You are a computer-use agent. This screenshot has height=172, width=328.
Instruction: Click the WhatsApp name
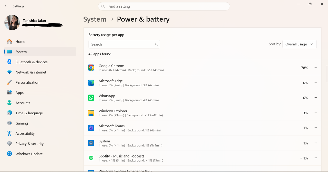[107, 96]
